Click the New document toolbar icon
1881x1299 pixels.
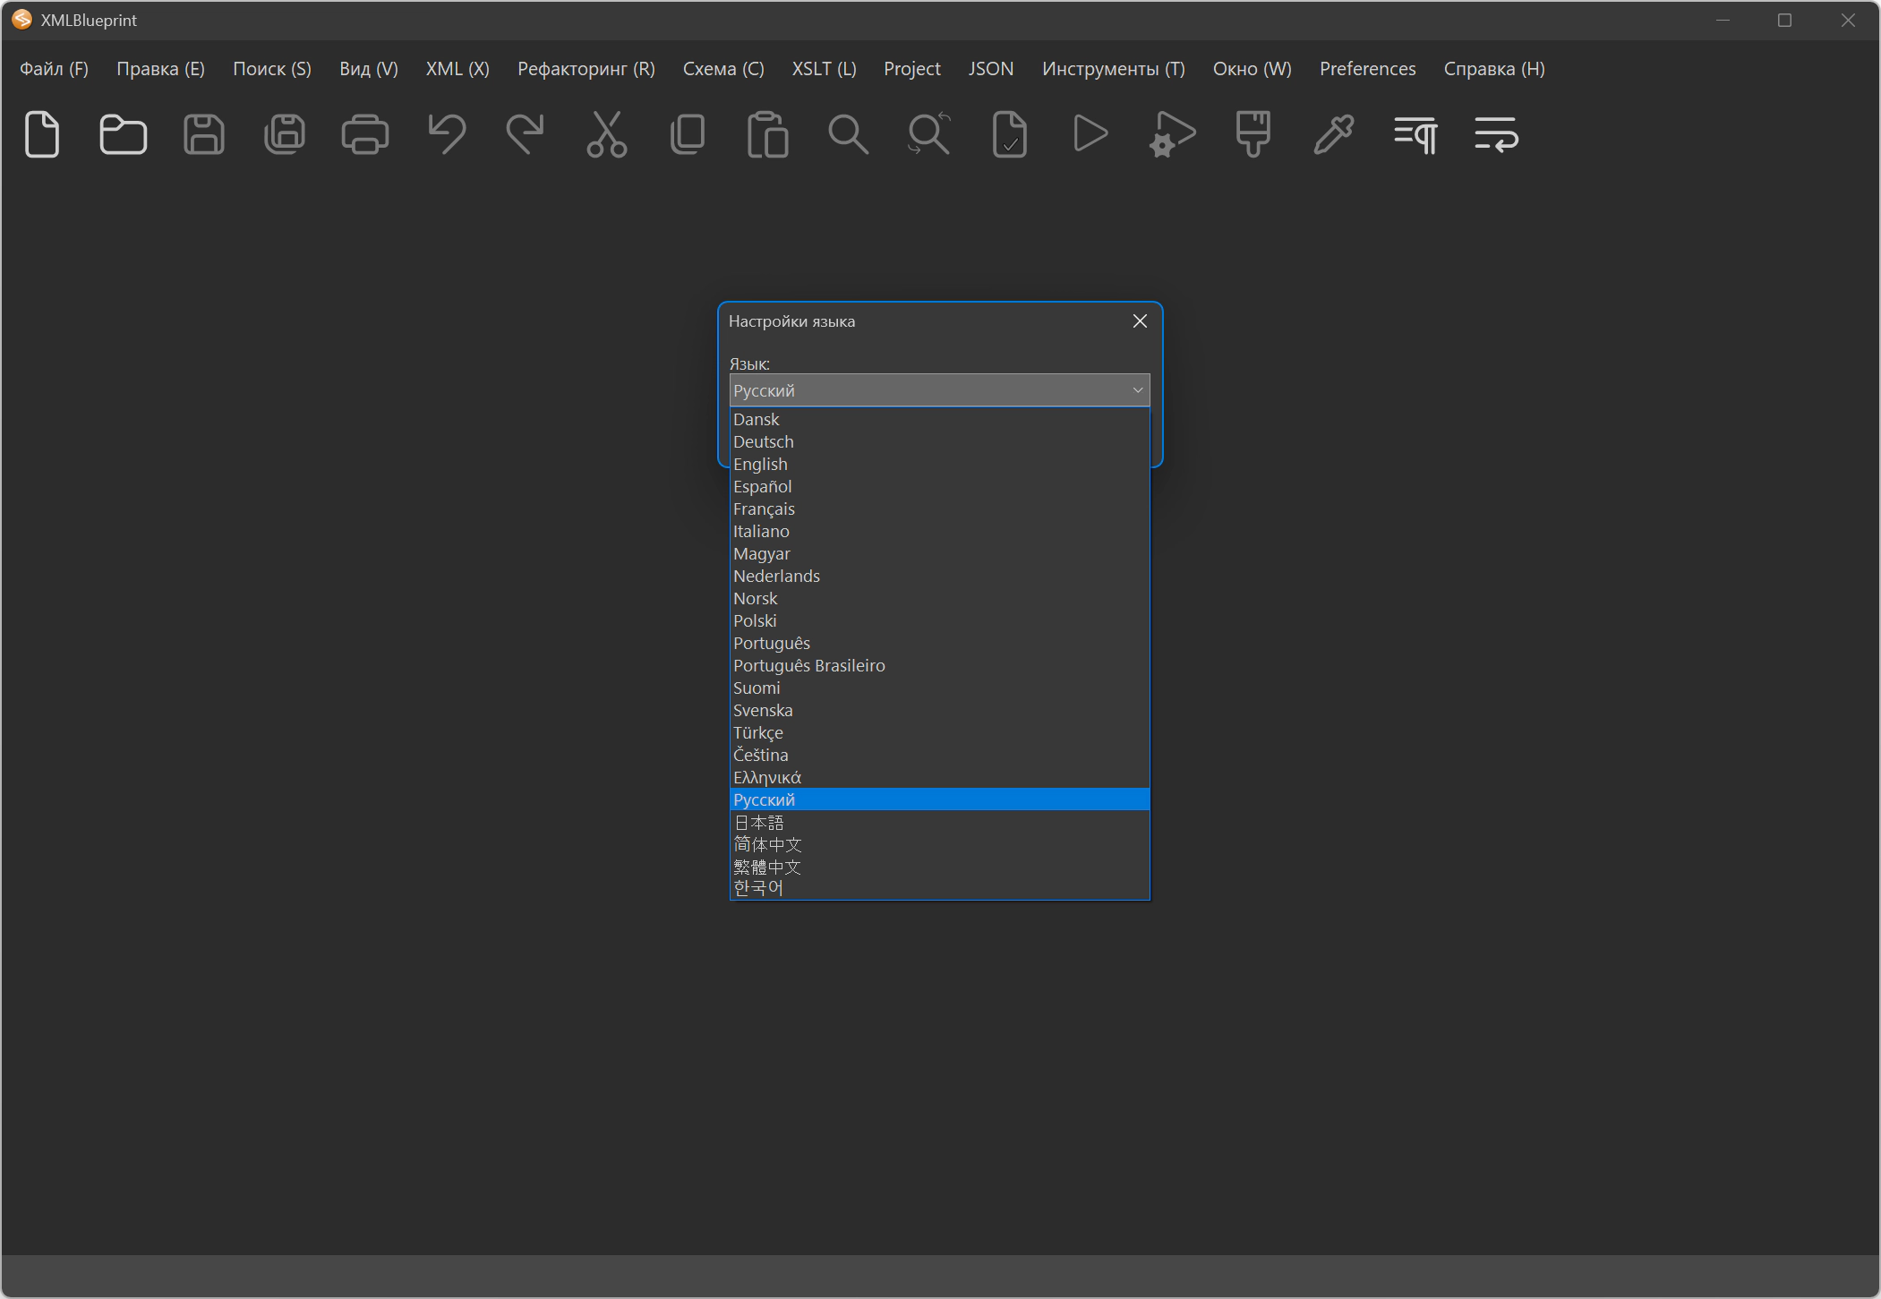(42, 134)
